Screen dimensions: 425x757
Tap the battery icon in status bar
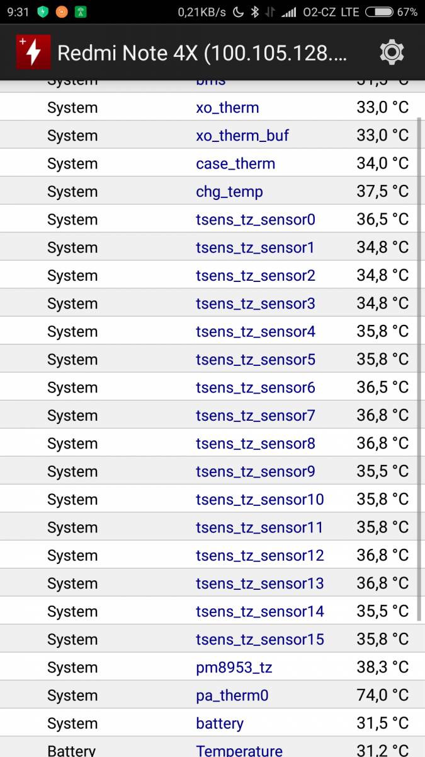[x=379, y=12]
